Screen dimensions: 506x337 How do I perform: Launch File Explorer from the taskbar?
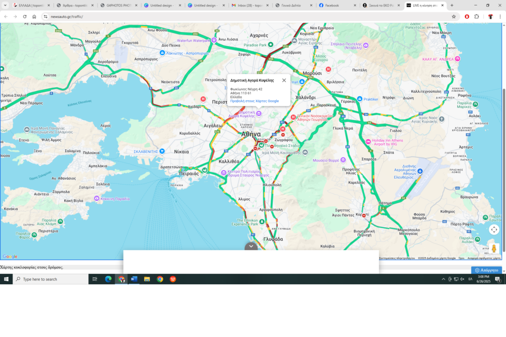pyautogui.click(x=147, y=279)
